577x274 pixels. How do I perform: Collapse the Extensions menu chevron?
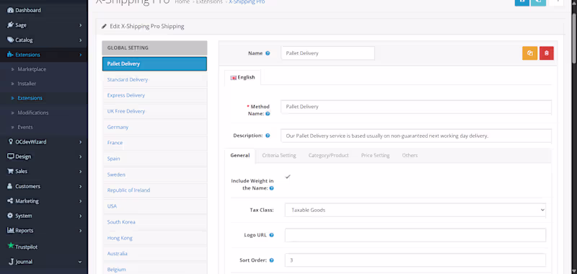(80, 55)
